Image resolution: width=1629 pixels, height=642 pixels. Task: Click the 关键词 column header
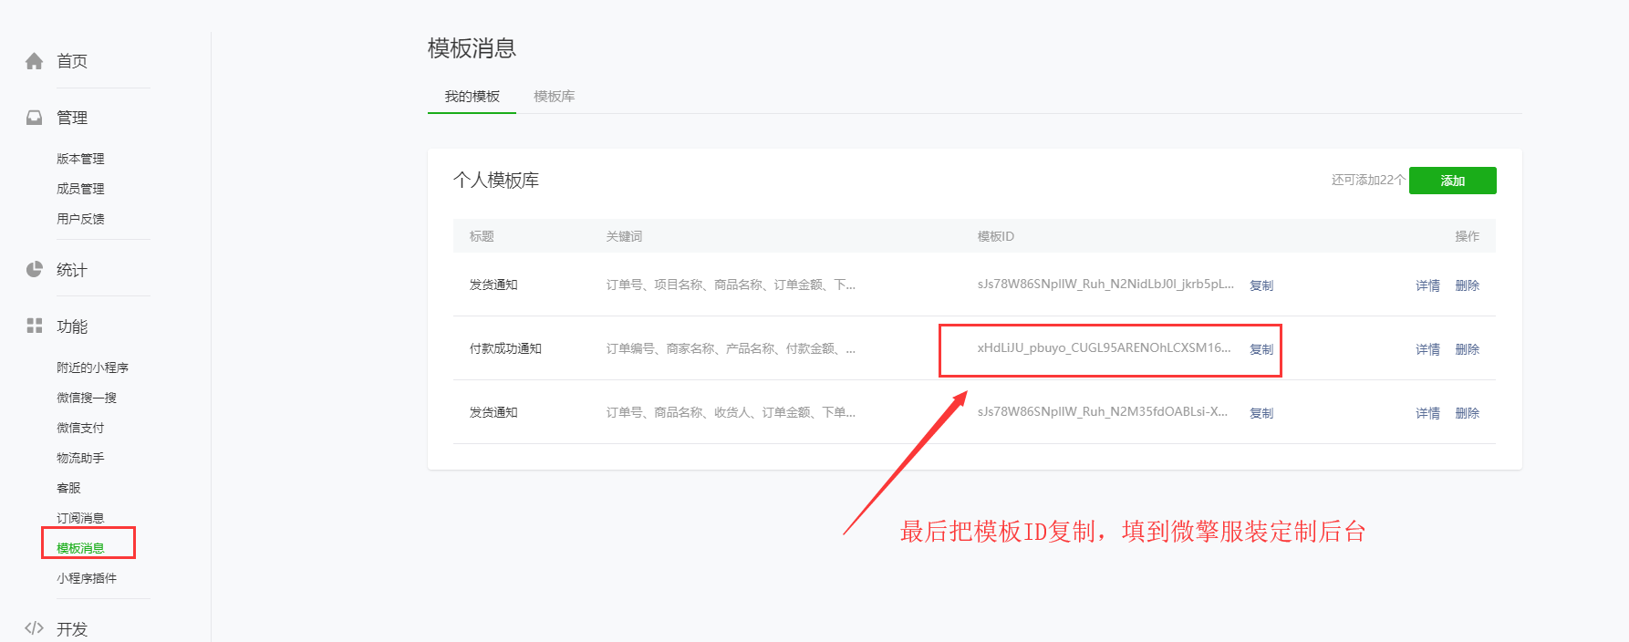point(624,236)
